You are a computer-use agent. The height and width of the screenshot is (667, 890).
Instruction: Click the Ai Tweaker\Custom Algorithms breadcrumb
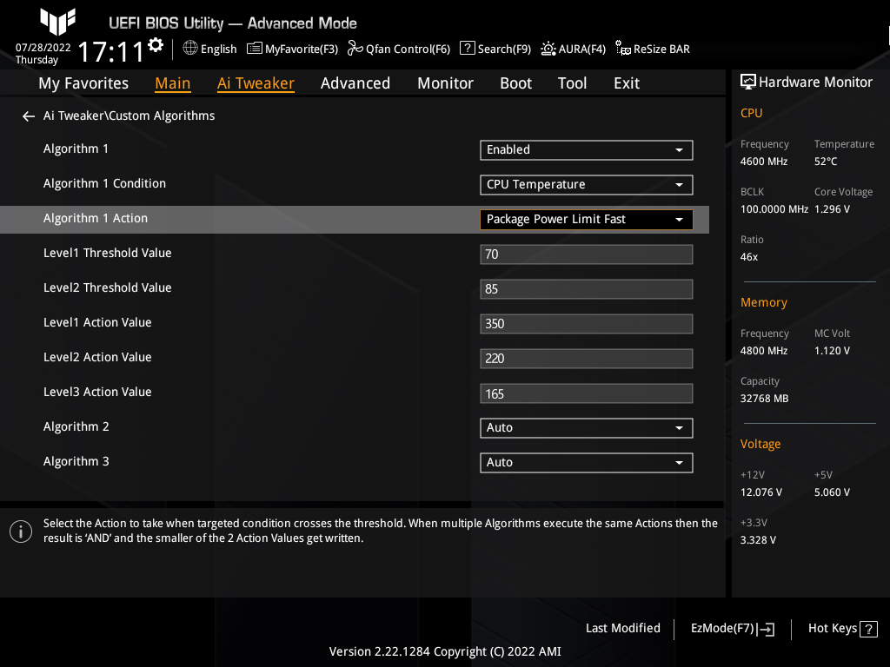(129, 116)
